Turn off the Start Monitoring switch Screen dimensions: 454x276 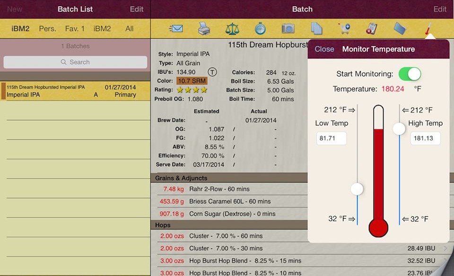click(410, 74)
